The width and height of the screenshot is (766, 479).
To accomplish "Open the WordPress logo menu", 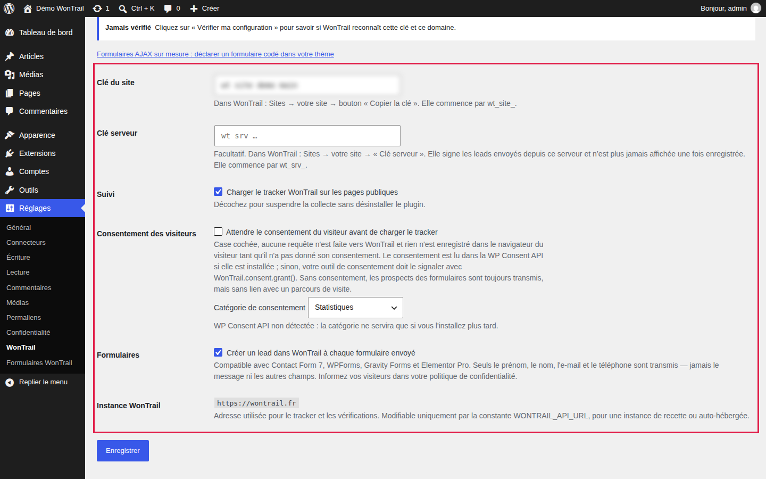I will pos(9,9).
